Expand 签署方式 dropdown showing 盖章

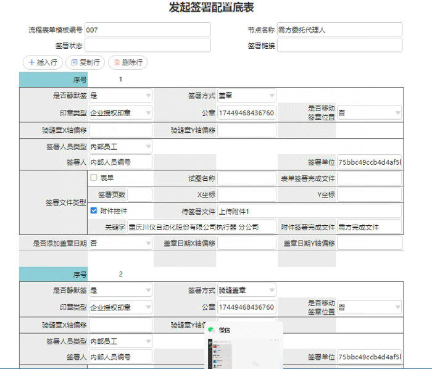[x=272, y=96]
